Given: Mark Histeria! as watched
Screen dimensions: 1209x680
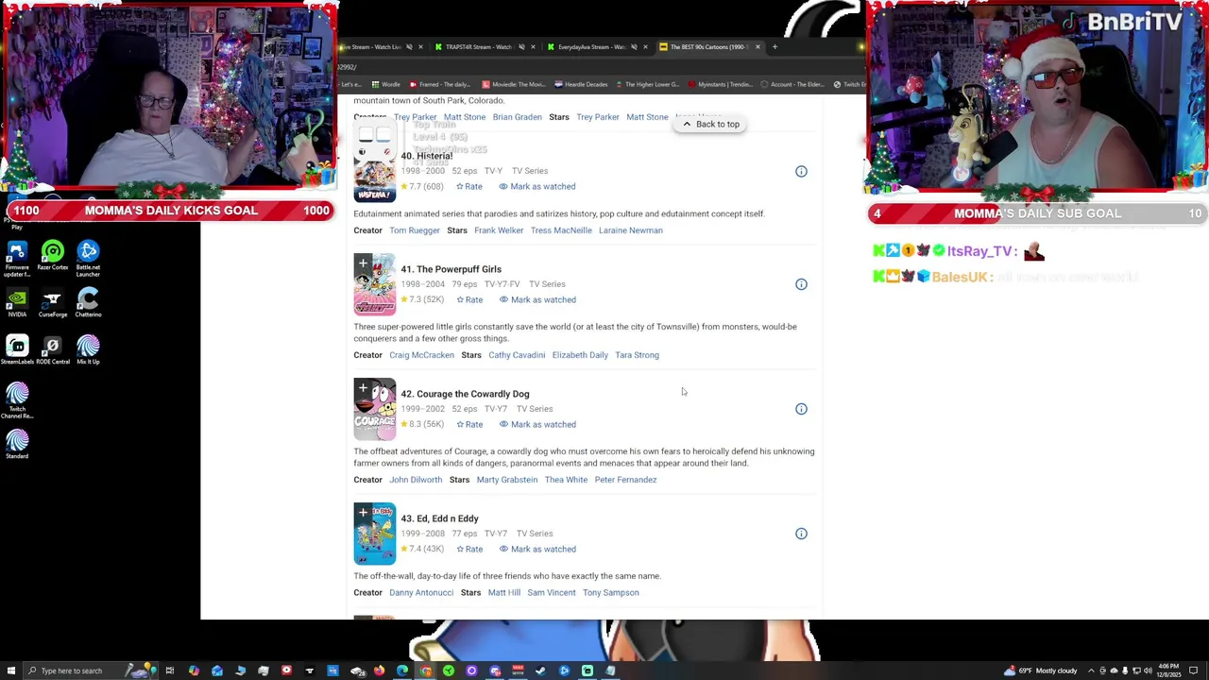Looking at the screenshot, I should [x=536, y=186].
